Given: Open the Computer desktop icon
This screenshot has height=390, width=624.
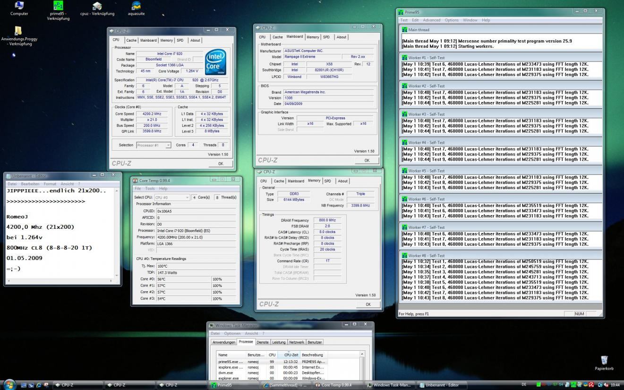Looking at the screenshot, I should click(19, 9).
